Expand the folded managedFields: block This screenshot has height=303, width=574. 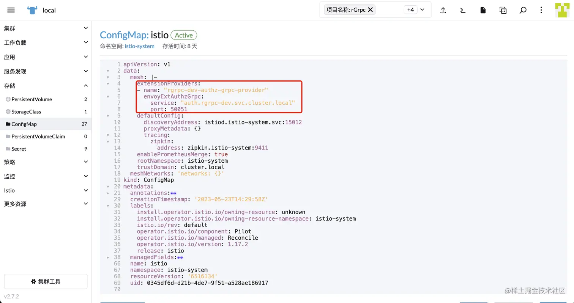point(108,257)
